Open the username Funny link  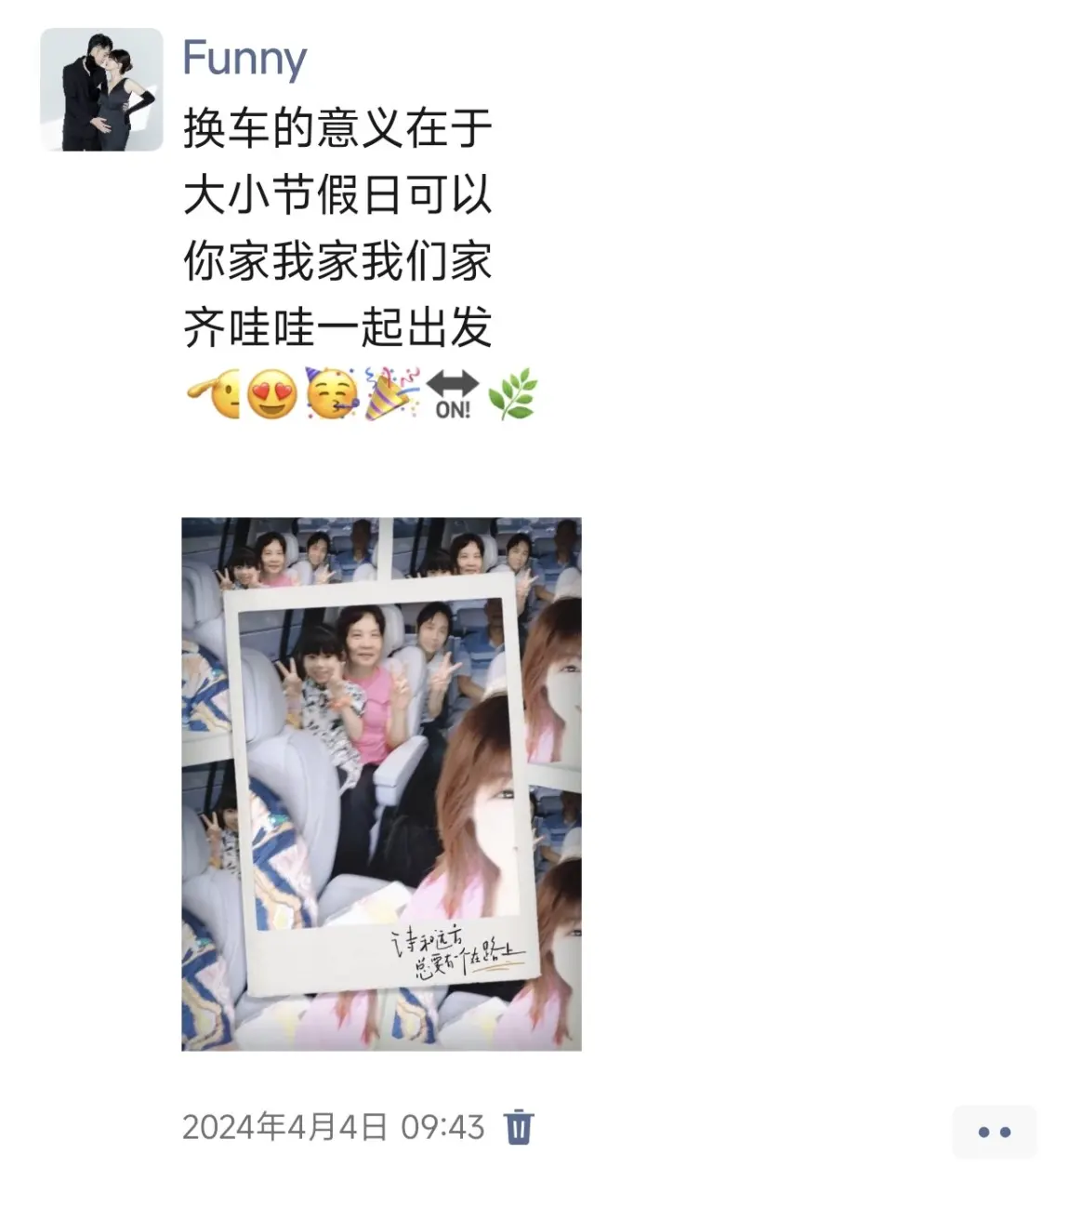click(244, 58)
